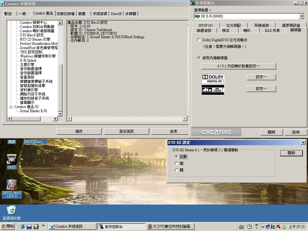This screenshot has height=231, width=308.
Task: Click the question mark help icon in the taskbar
Action: [249, 227]
